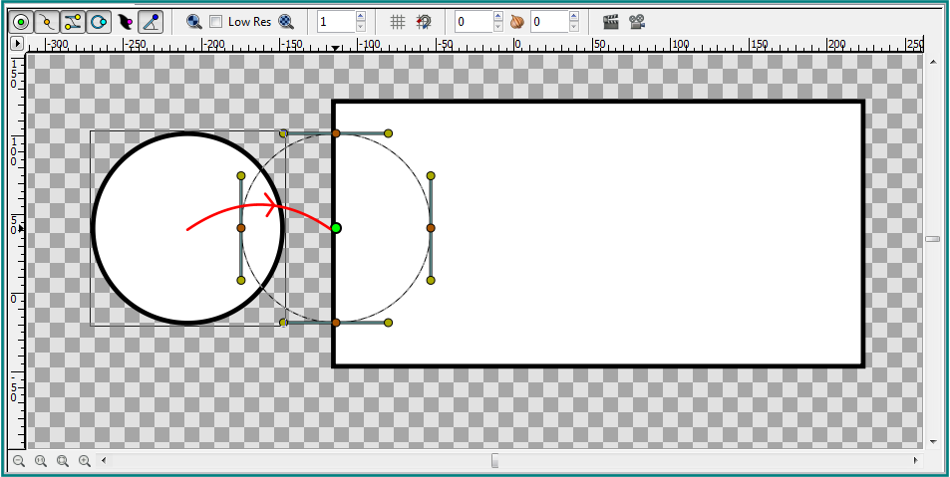The image size is (950, 477).
Task: Increase past onion skin frames
Action: 498,16
